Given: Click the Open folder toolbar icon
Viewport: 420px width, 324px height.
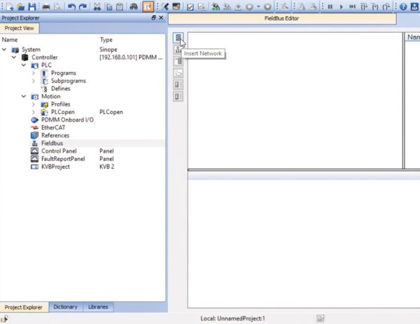Looking at the screenshot, I should [x=21, y=7].
